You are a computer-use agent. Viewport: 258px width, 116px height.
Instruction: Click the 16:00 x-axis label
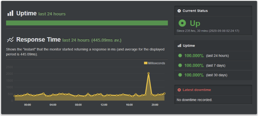(x=129, y=105)
